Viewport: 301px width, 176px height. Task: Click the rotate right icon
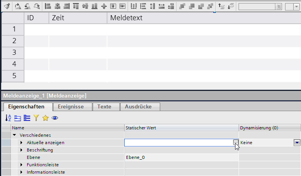pyautogui.click(x=18, y=6)
